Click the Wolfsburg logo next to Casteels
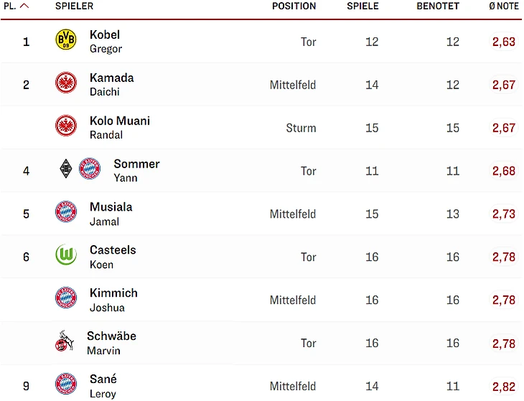The image size is (524, 401). pyautogui.click(x=65, y=256)
